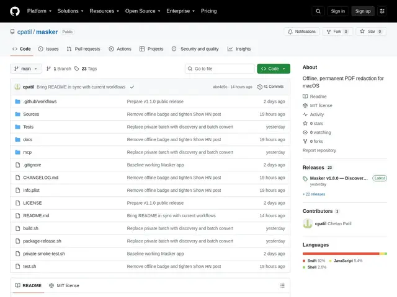Fork the masker repository
397x297 pixels.
pyautogui.click(x=337, y=32)
